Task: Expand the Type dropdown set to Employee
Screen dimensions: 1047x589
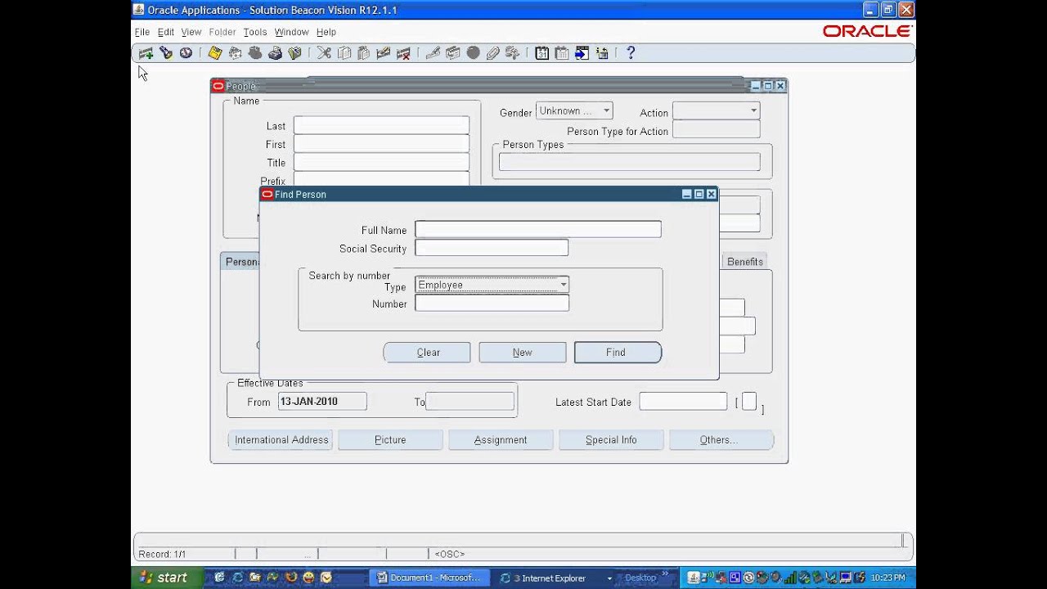Action: coord(492,285)
